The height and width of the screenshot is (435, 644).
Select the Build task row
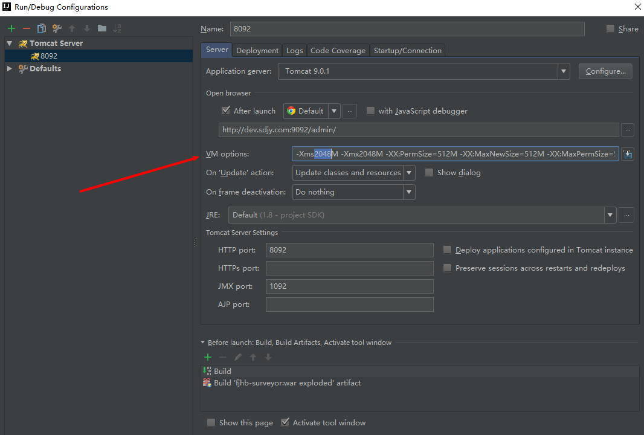420,371
